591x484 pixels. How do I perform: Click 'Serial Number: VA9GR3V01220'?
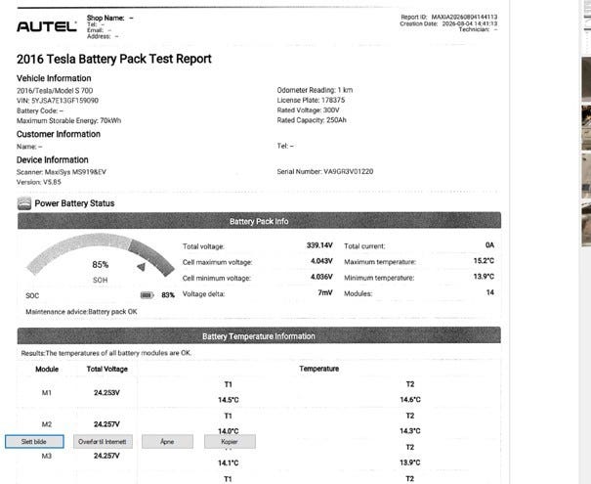325,172
